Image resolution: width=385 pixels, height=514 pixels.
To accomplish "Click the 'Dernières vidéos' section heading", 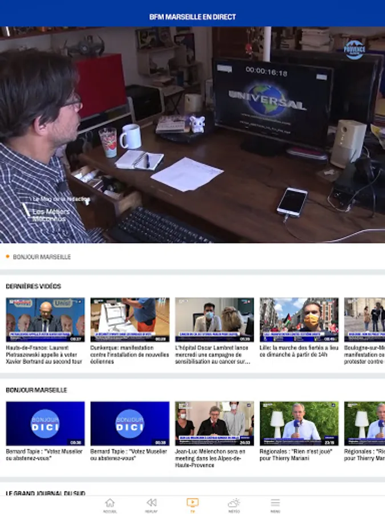I will [34, 287].
